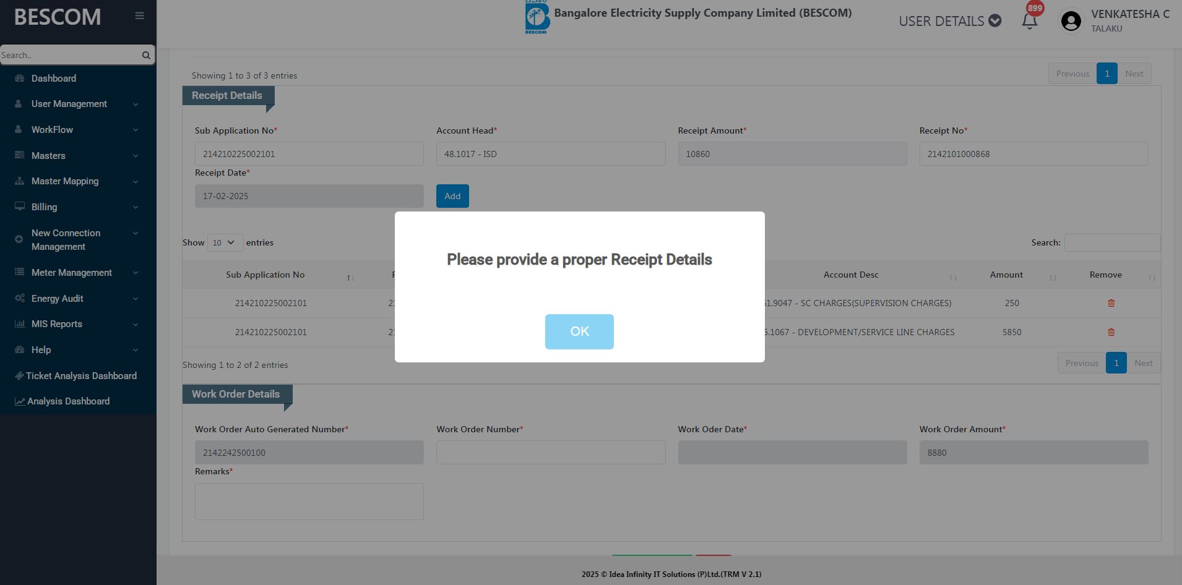Click the Remarks text area
Viewport: 1182px width, 585px height.
[309, 502]
